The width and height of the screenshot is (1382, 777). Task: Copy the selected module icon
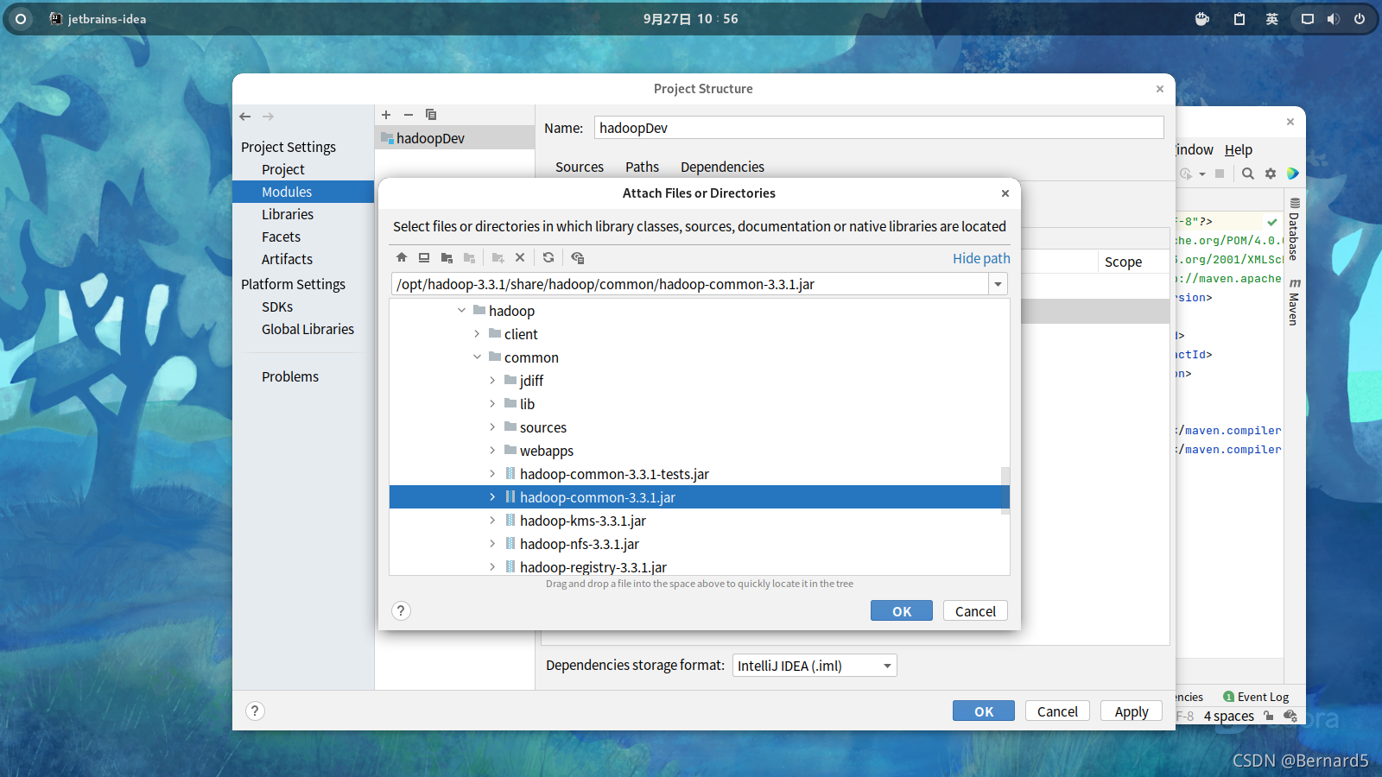431,115
